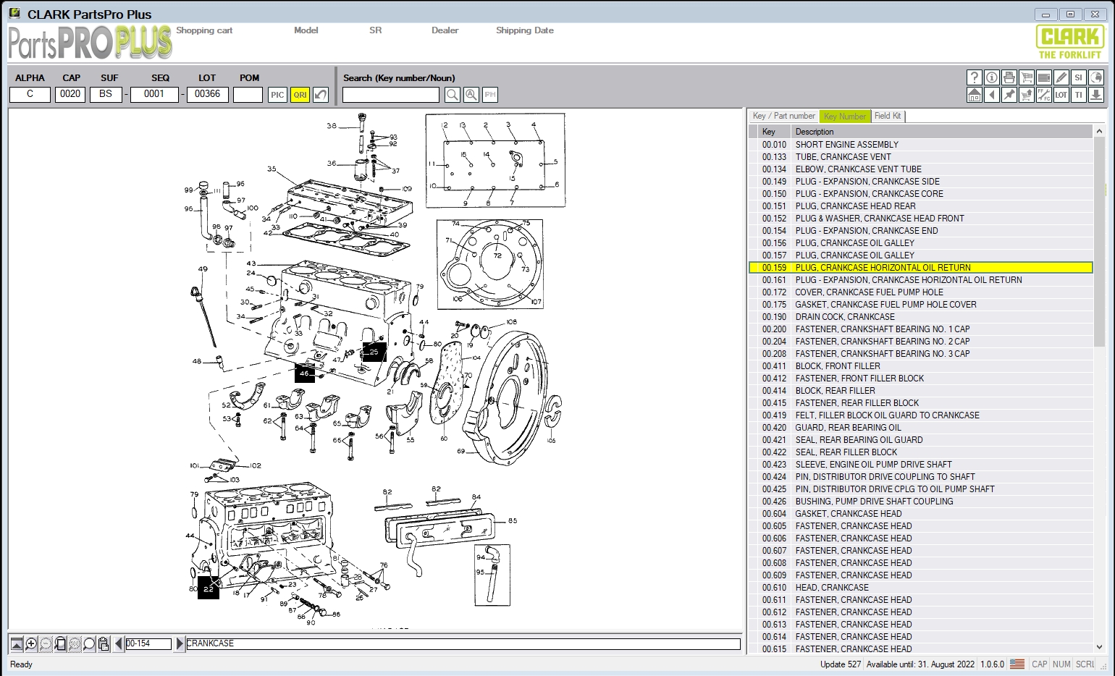Go to next picture after 00-154
Image resolution: width=1115 pixels, height=676 pixels.
pyautogui.click(x=180, y=643)
